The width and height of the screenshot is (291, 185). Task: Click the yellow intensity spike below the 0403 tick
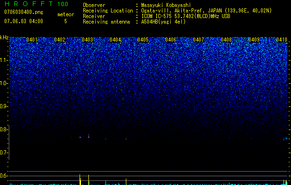tap(89, 180)
